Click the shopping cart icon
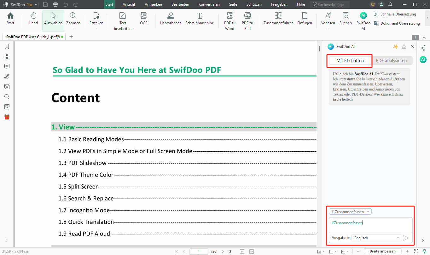This screenshot has width=430, height=255. [x=373, y=4]
